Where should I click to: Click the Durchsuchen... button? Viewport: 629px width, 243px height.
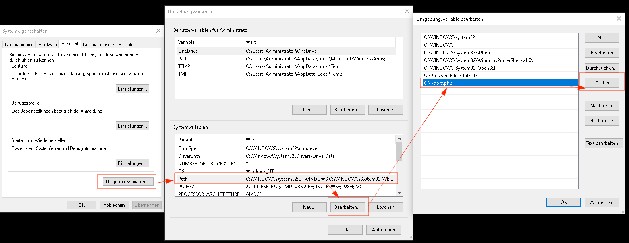click(602, 68)
